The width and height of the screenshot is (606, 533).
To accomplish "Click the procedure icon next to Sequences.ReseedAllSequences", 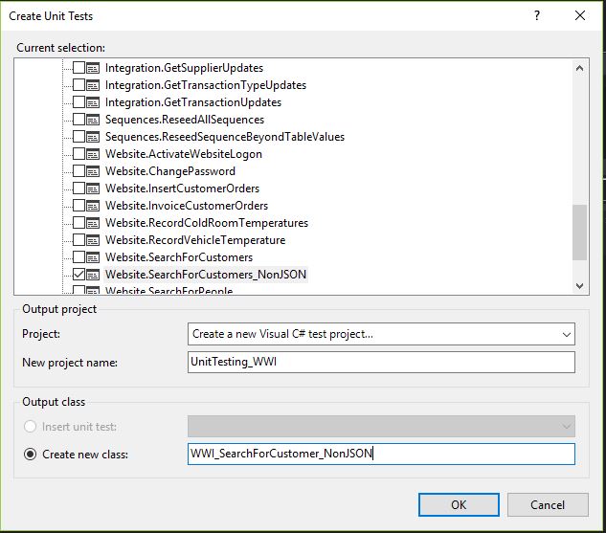I will pos(93,120).
